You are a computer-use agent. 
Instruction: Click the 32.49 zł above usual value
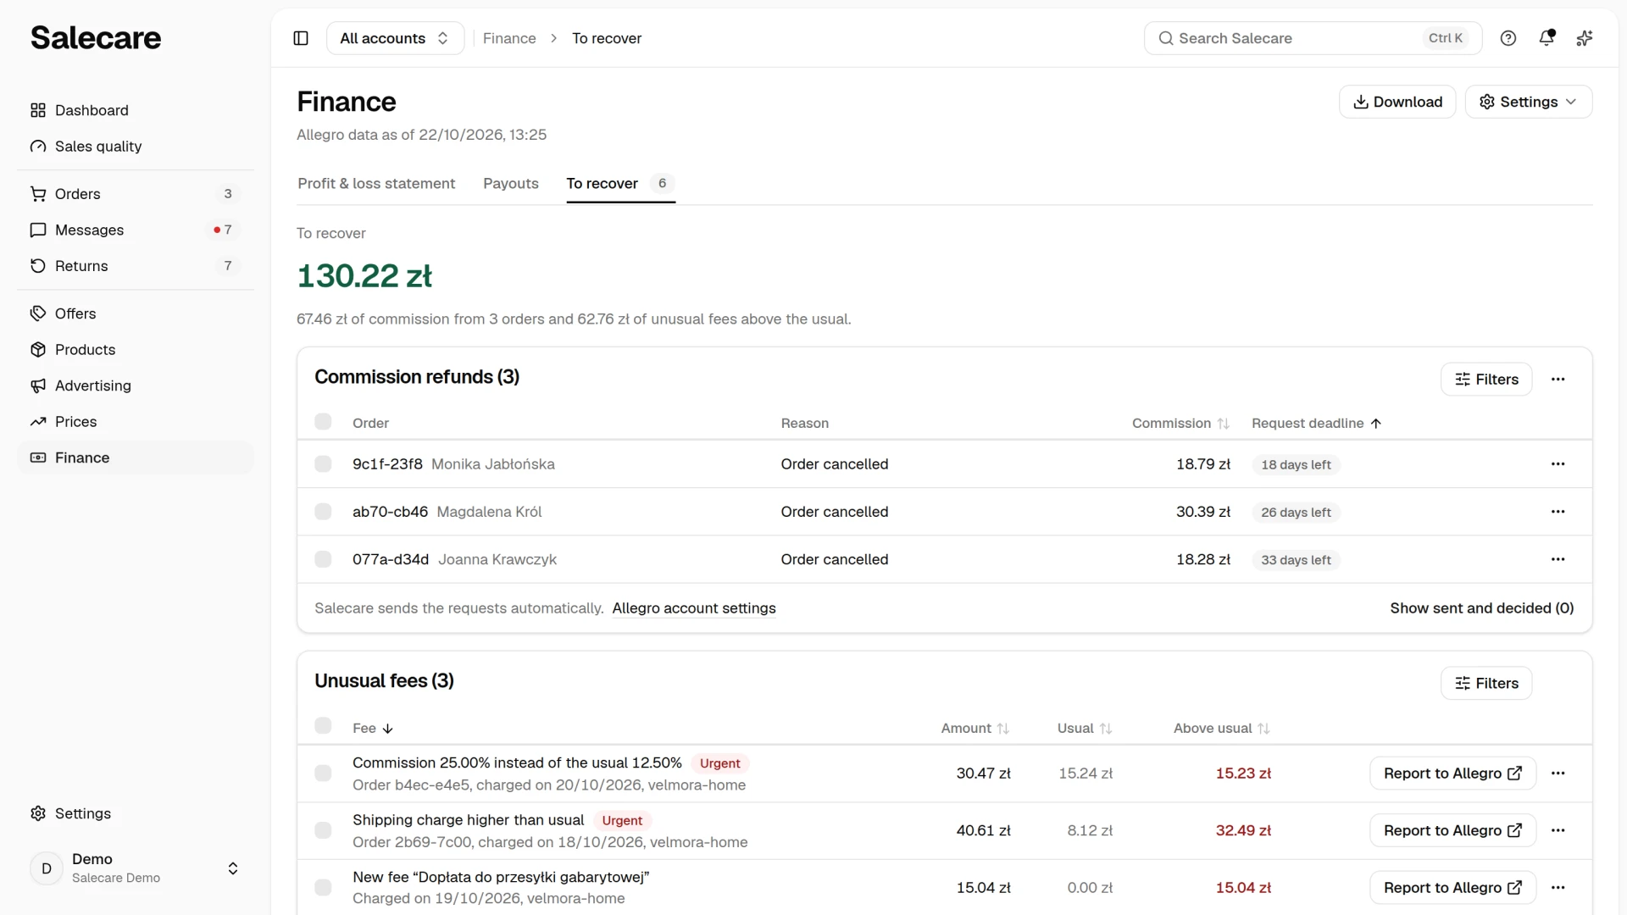click(1243, 830)
